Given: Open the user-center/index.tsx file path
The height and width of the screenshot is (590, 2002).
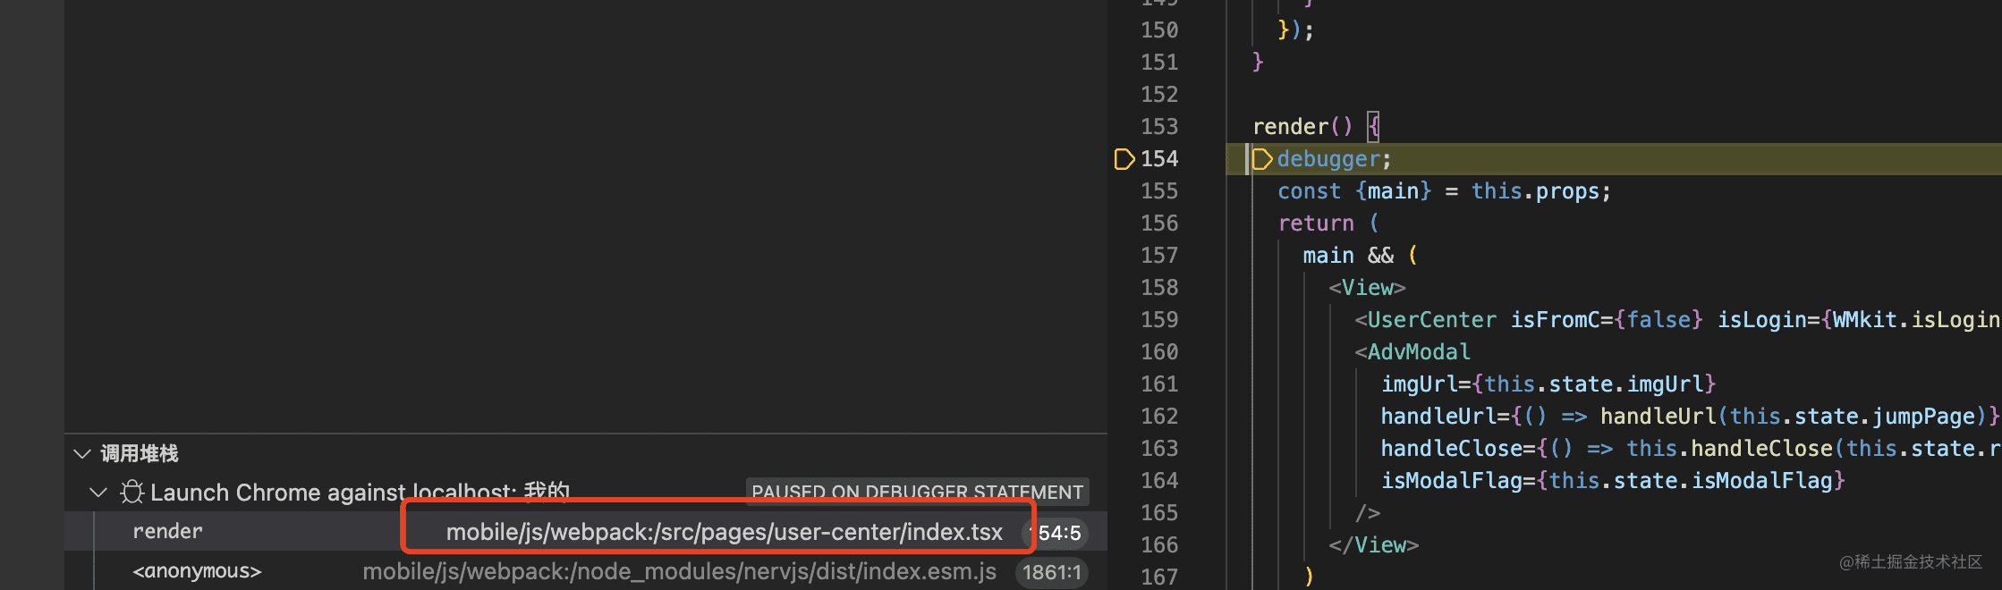Looking at the screenshot, I should (724, 533).
